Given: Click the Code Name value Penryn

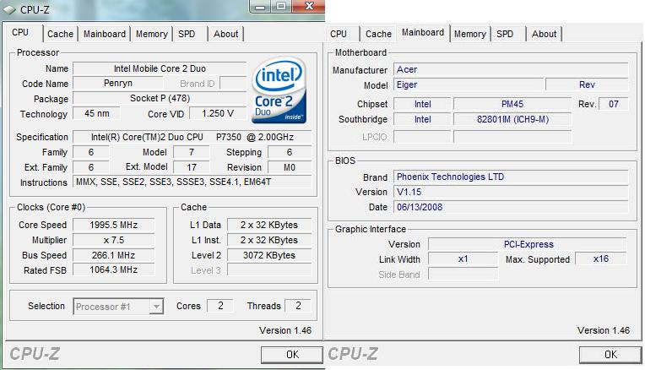Looking at the screenshot, I should (x=118, y=84).
